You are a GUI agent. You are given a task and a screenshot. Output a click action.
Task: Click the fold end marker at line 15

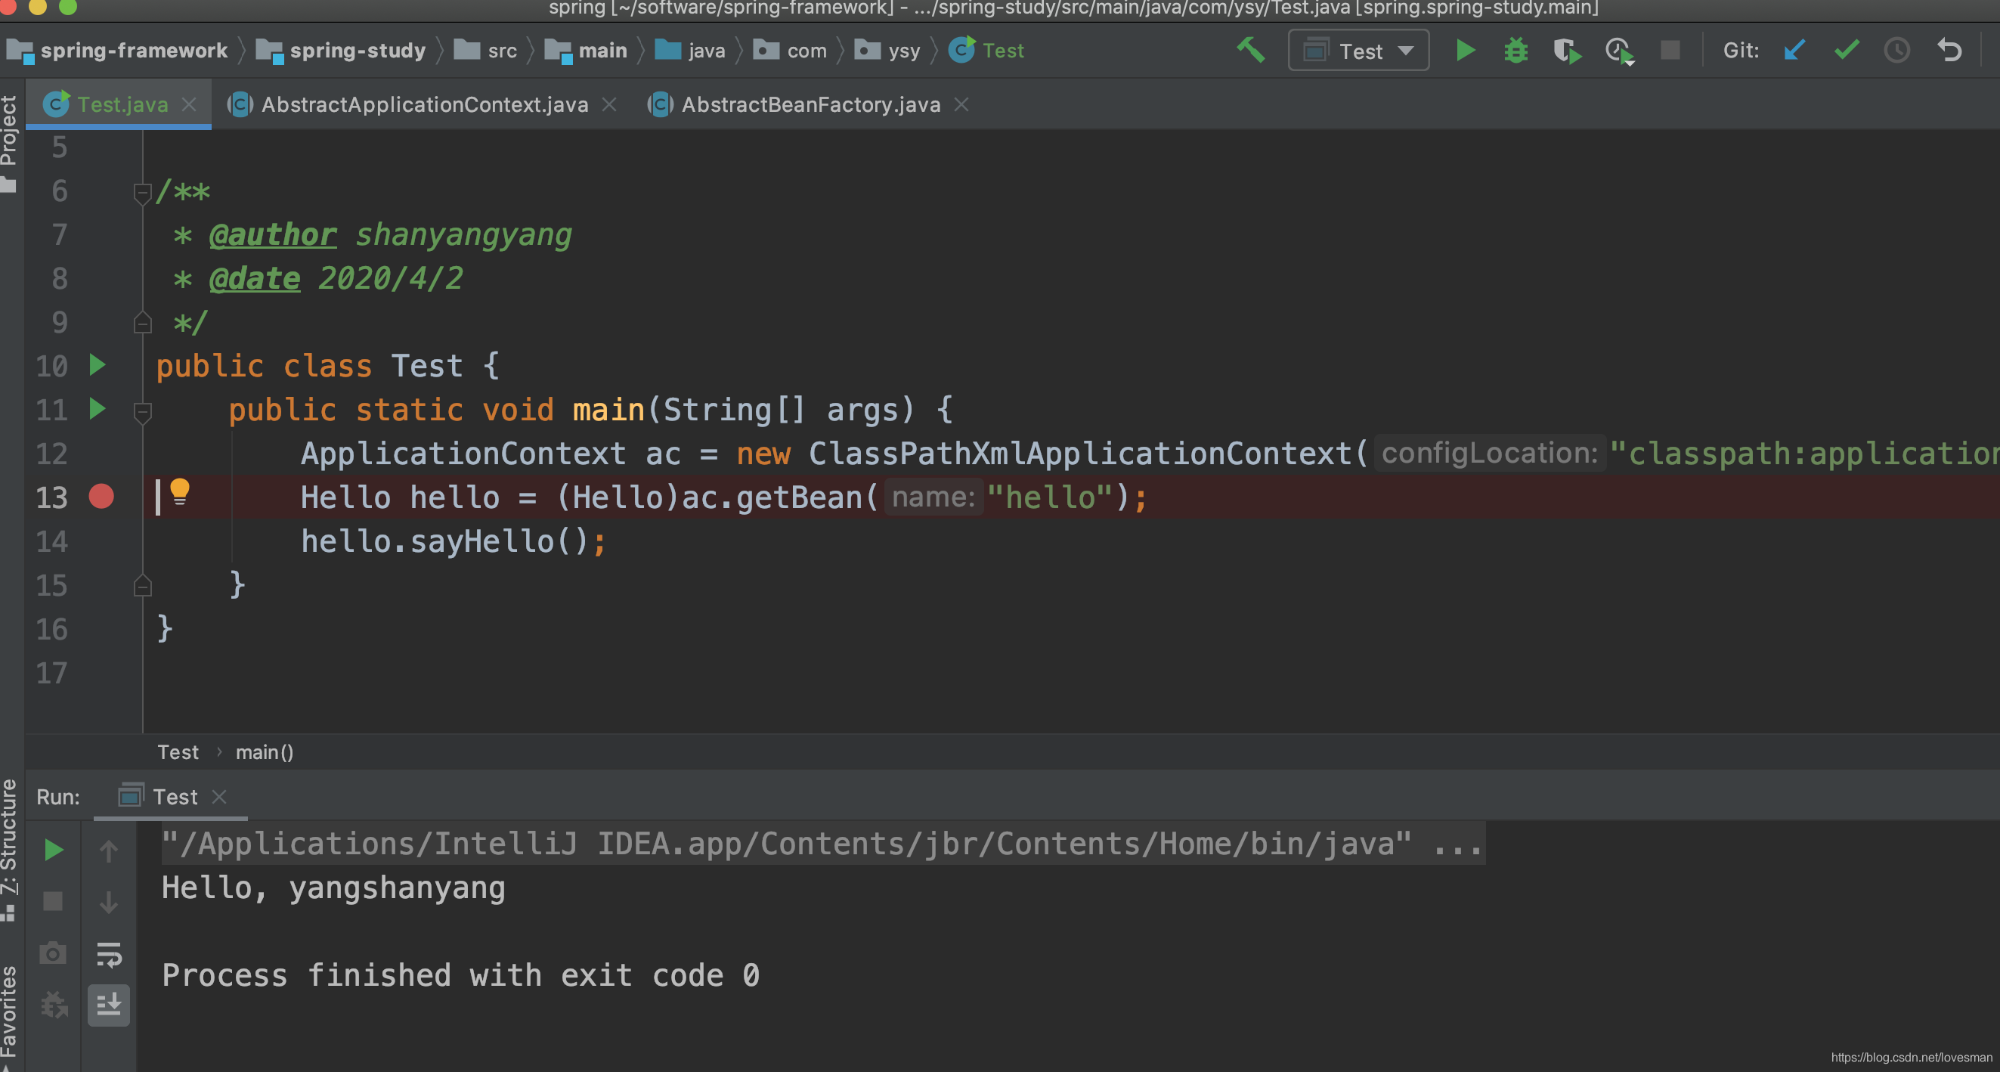pyautogui.click(x=142, y=585)
